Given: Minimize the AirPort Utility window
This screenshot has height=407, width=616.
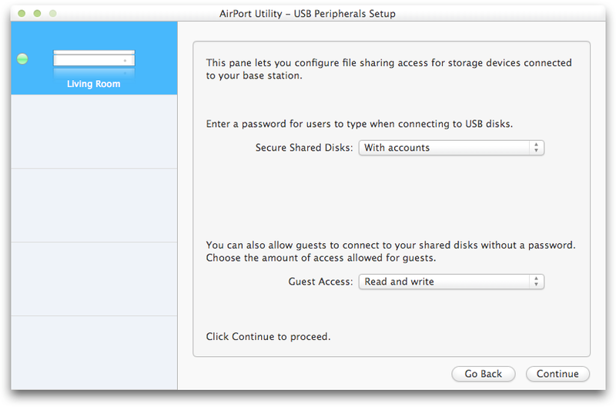Looking at the screenshot, I should pos(37,13).
